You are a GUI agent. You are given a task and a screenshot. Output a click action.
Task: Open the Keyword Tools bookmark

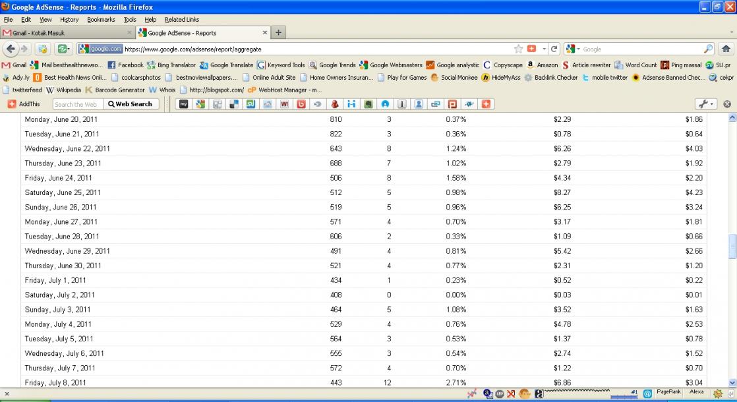(x=281, y=65)
